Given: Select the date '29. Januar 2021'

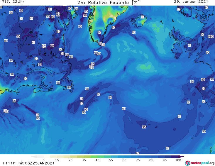Looking at the screenshot, I should coord(191,2).
